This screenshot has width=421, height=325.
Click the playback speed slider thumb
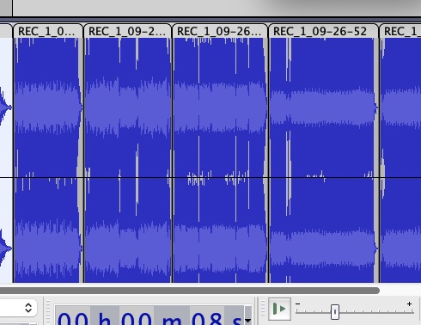tap(335, 312)
